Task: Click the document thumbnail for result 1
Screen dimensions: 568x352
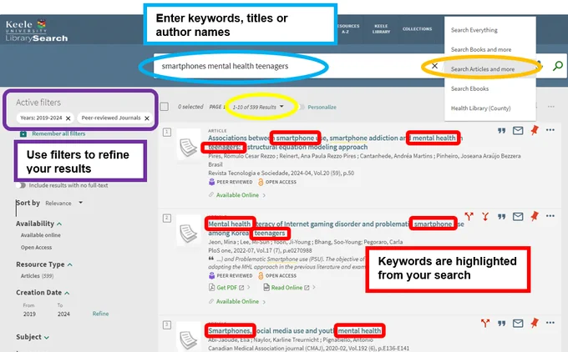Action: pyautogui.click(x=189, y=148)
